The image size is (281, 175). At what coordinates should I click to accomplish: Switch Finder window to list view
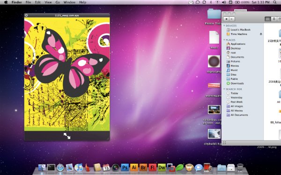coord(274,19)
